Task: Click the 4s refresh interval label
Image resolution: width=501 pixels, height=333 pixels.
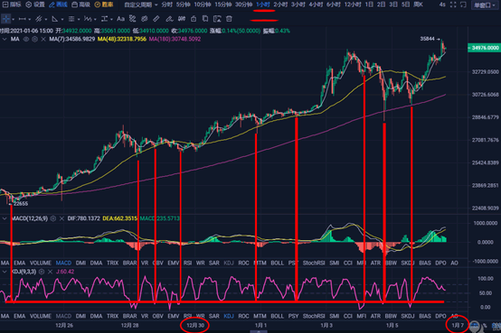Action: pos(442,5)
